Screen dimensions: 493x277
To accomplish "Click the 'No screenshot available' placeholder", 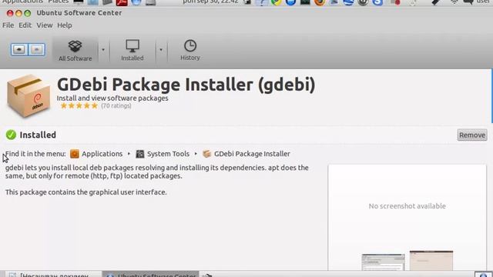I will tap(407, 206).
